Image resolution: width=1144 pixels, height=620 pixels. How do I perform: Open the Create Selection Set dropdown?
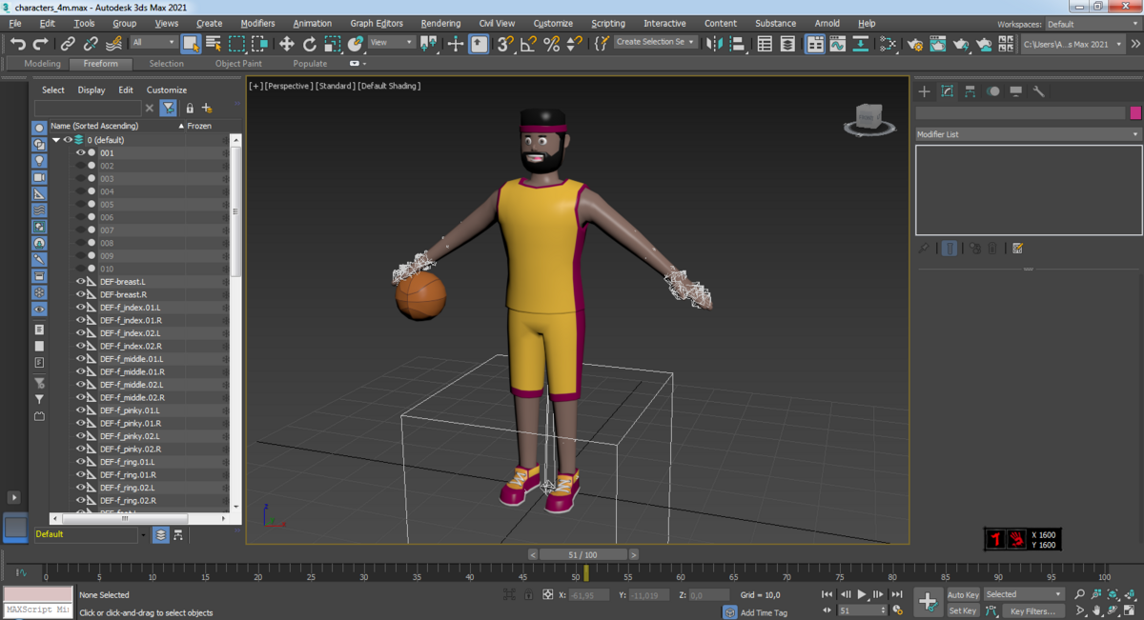(x=656, y=43)
